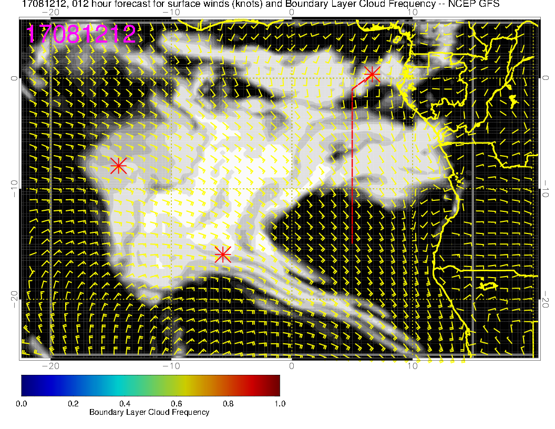Click the vertical red dashed track line
Image resolution: width=555 pixels, height=429 pixels.
coord(352,165)
